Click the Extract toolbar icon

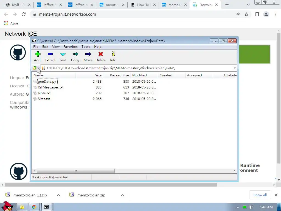[x=50, y=57]
